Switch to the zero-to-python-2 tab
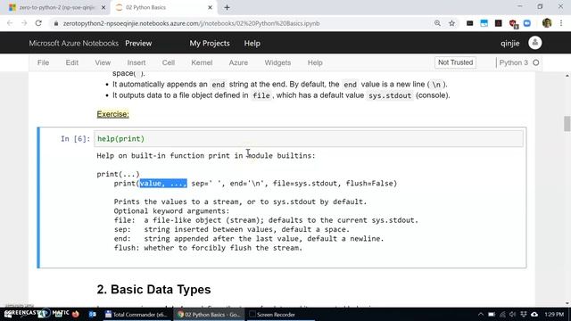 pos(56,7)
